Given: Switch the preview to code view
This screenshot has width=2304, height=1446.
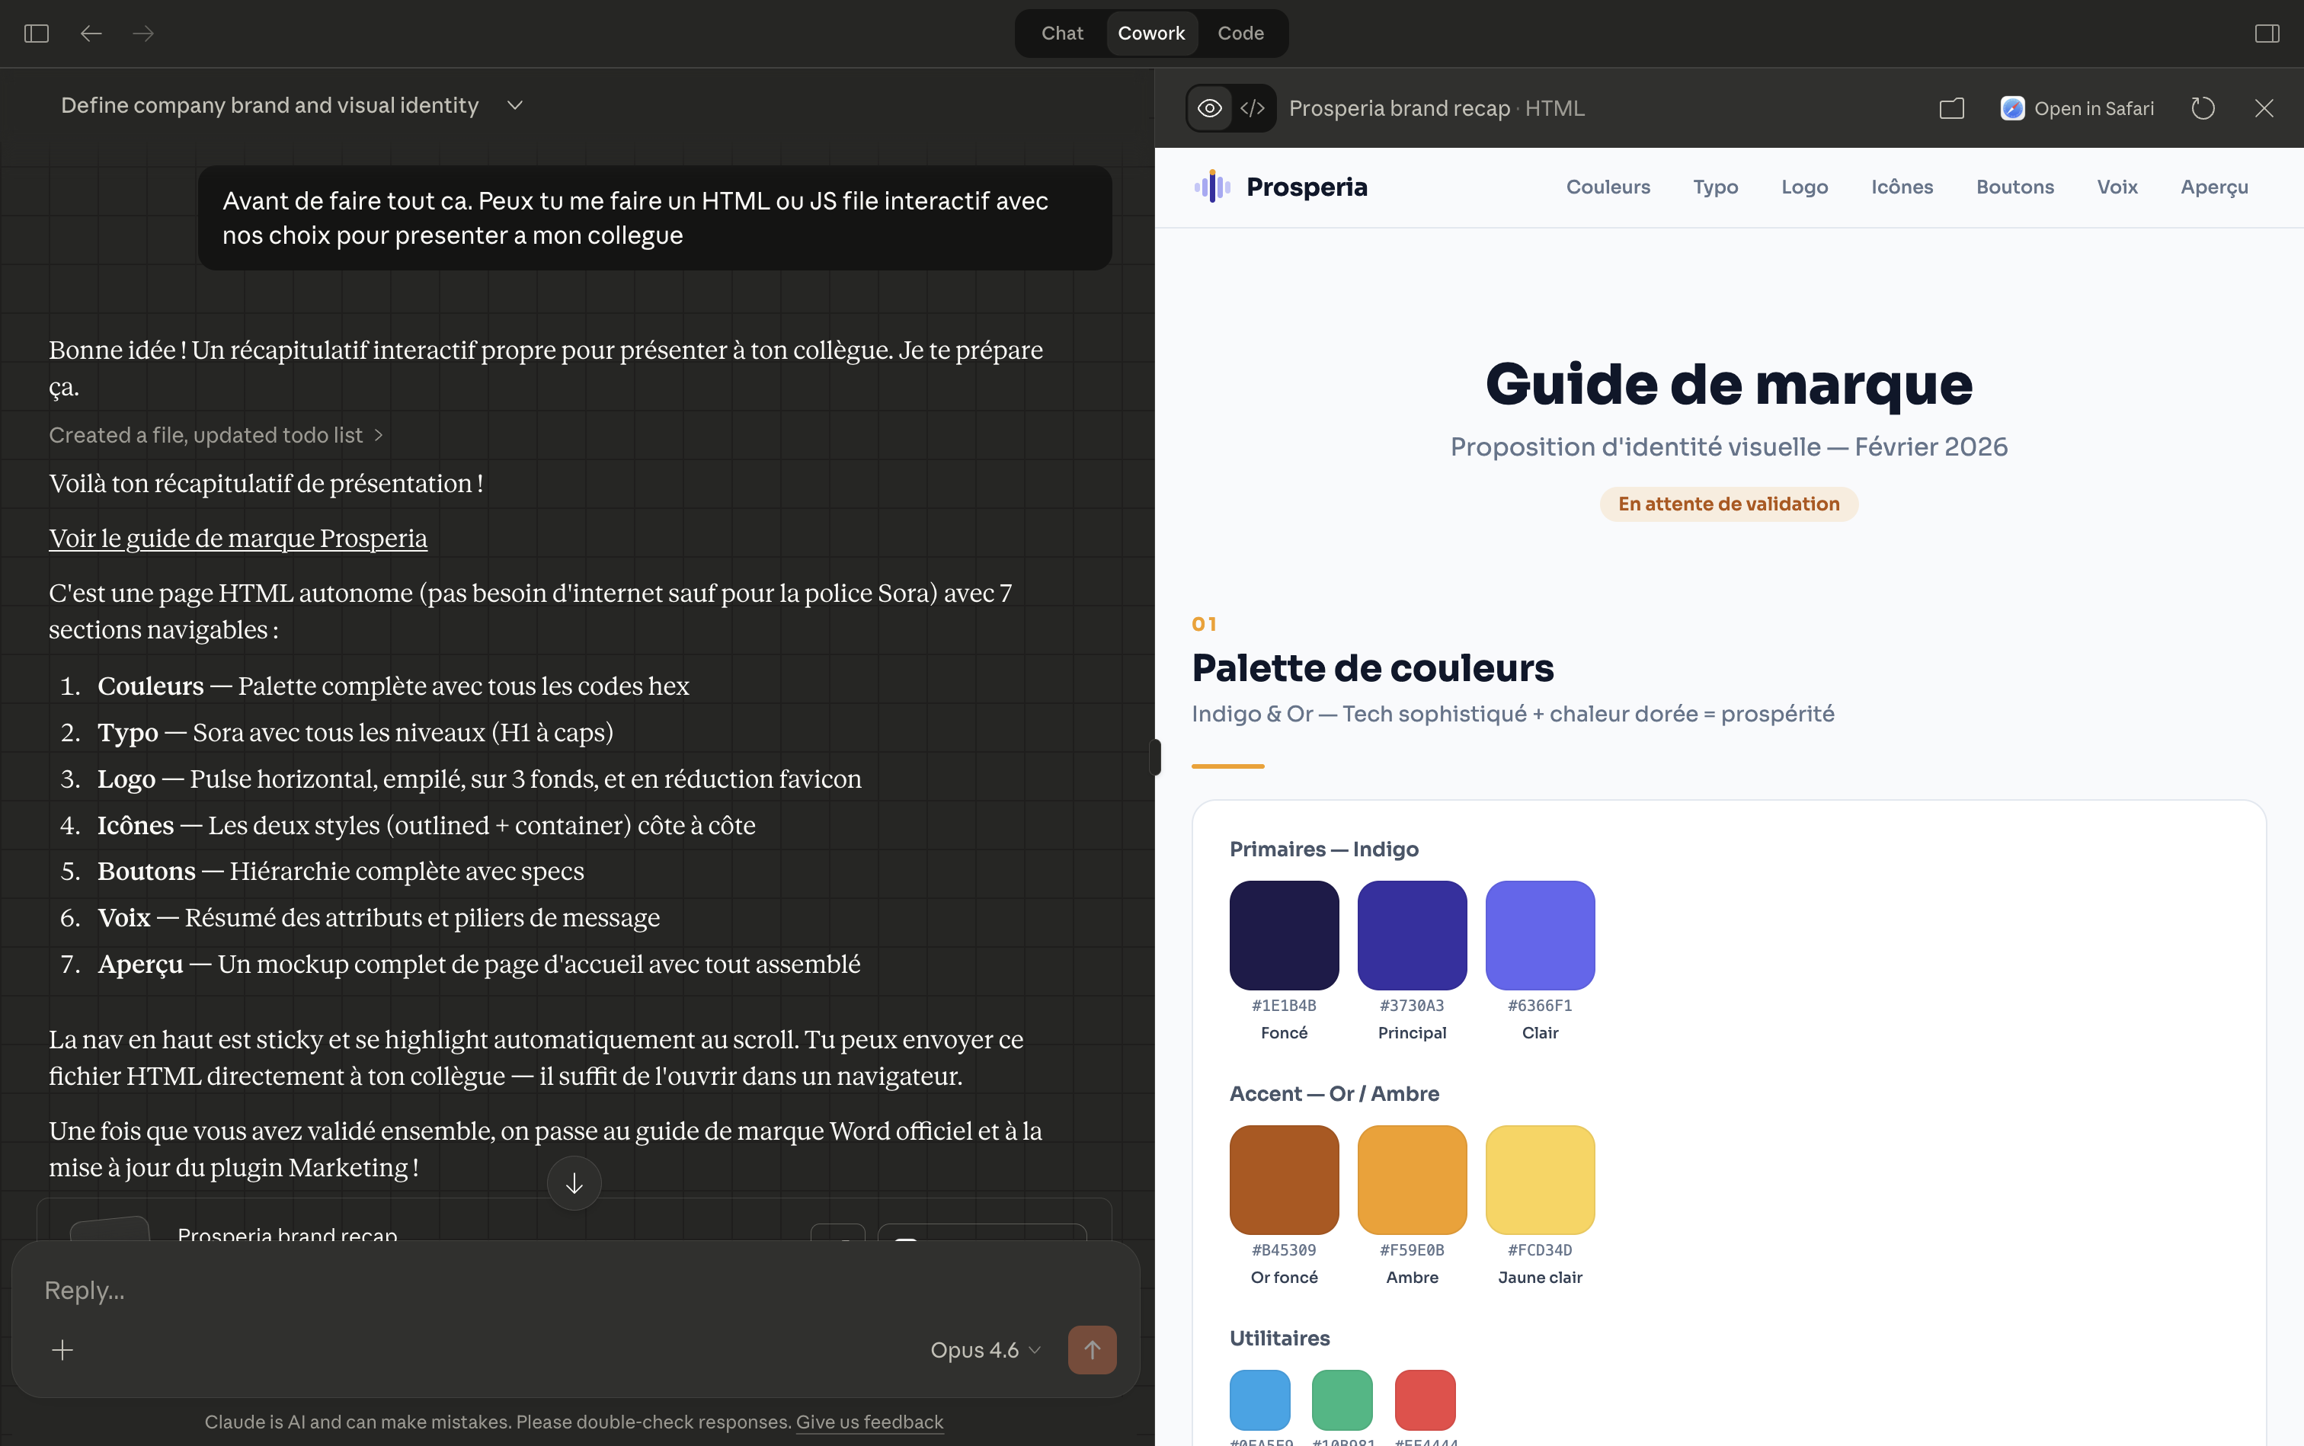Looking at the screenshot, I should [x=1251, y=107].
